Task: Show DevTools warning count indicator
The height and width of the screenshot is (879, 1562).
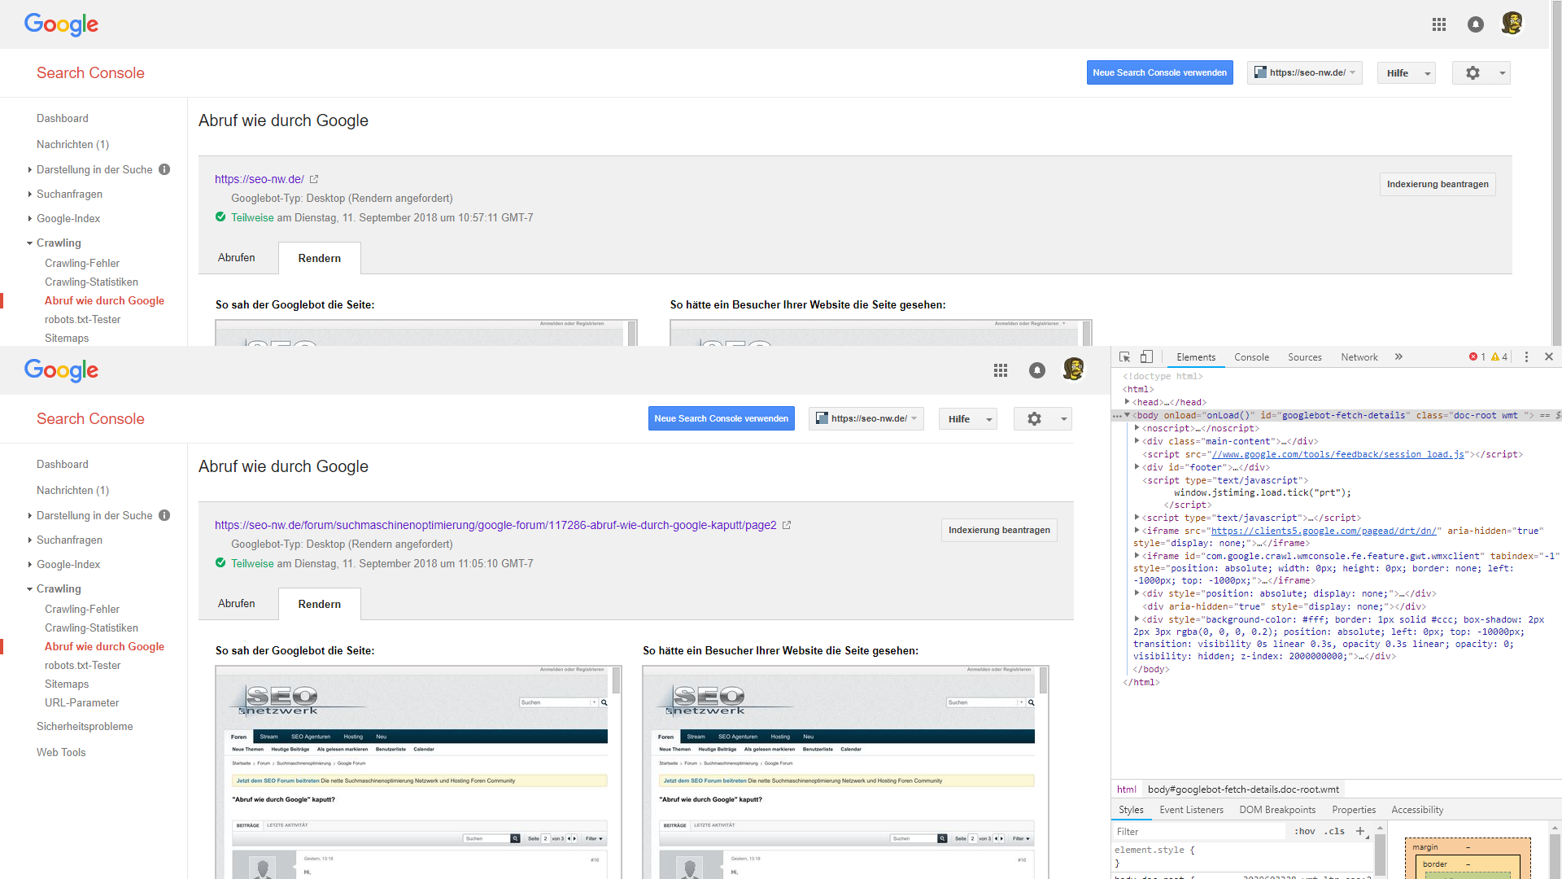Action: pos(1499,357)
